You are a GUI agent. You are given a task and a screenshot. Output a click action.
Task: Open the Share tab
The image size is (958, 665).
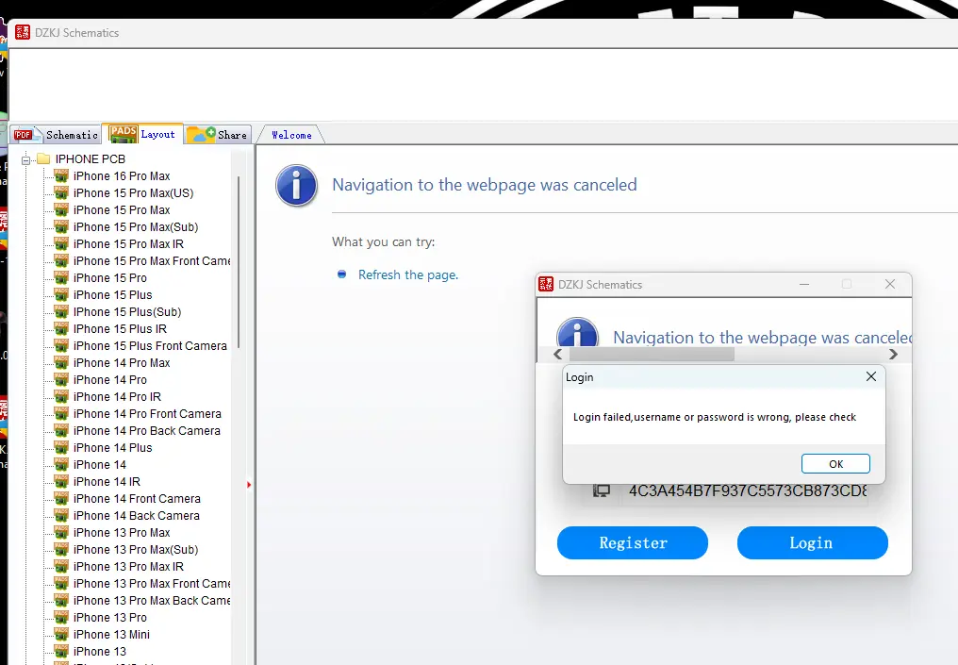(x=218, y=135)
